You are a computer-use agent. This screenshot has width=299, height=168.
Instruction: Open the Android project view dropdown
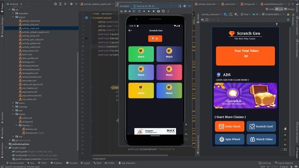coord(14,4)
